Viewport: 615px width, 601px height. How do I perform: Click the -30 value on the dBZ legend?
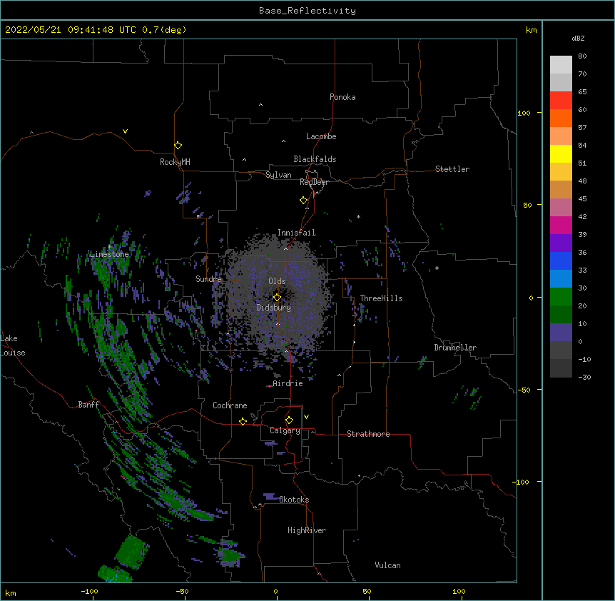coord(584,378)
